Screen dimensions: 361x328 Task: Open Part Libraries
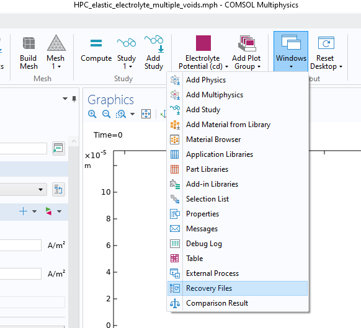(238, 169)
